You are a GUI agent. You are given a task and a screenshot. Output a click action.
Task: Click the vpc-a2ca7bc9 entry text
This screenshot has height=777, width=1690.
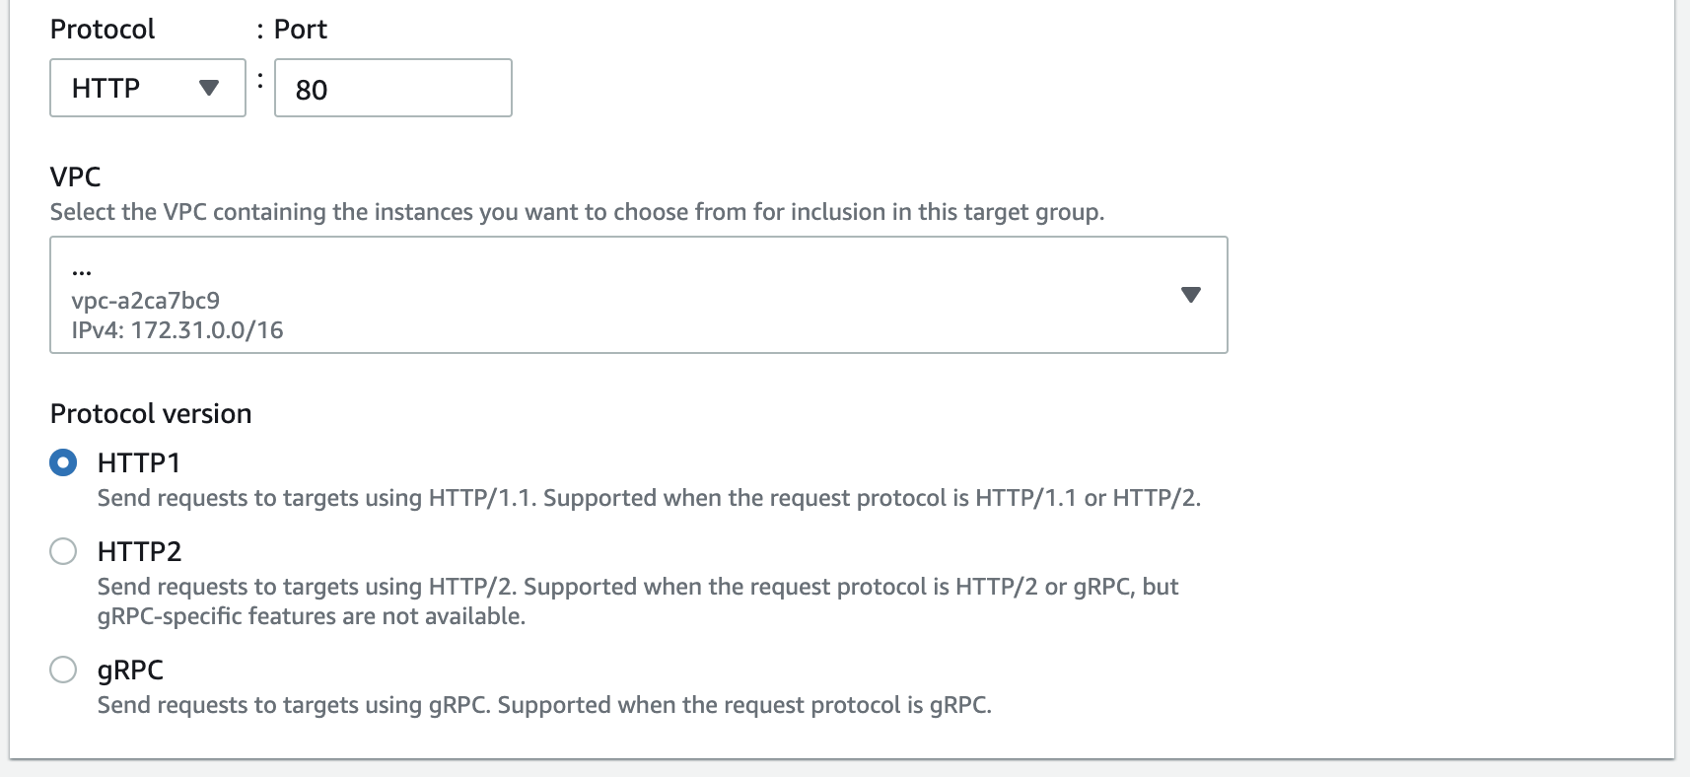pyautogui.click(x=146, y=301)
